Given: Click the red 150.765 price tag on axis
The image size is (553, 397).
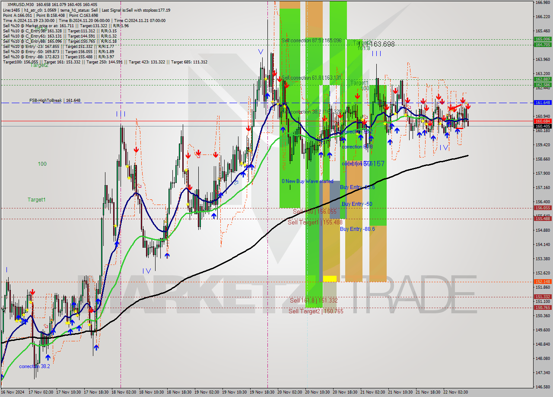Looking at the screenshot, I should (x=543, y=308).
